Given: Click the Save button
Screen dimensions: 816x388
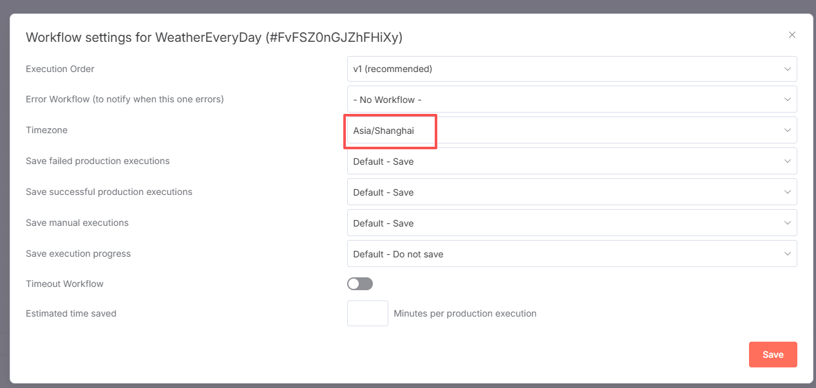Looking at the screenshot, I should point(773,355).
